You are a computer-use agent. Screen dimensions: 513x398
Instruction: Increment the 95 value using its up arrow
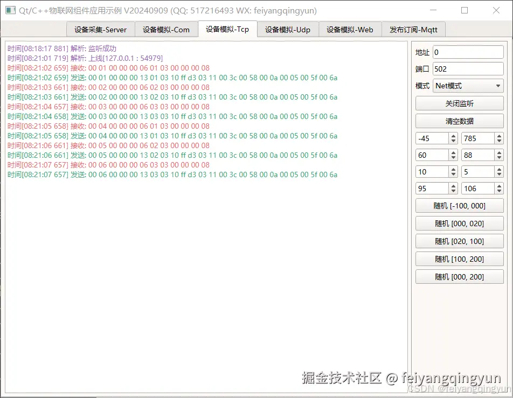453,186
